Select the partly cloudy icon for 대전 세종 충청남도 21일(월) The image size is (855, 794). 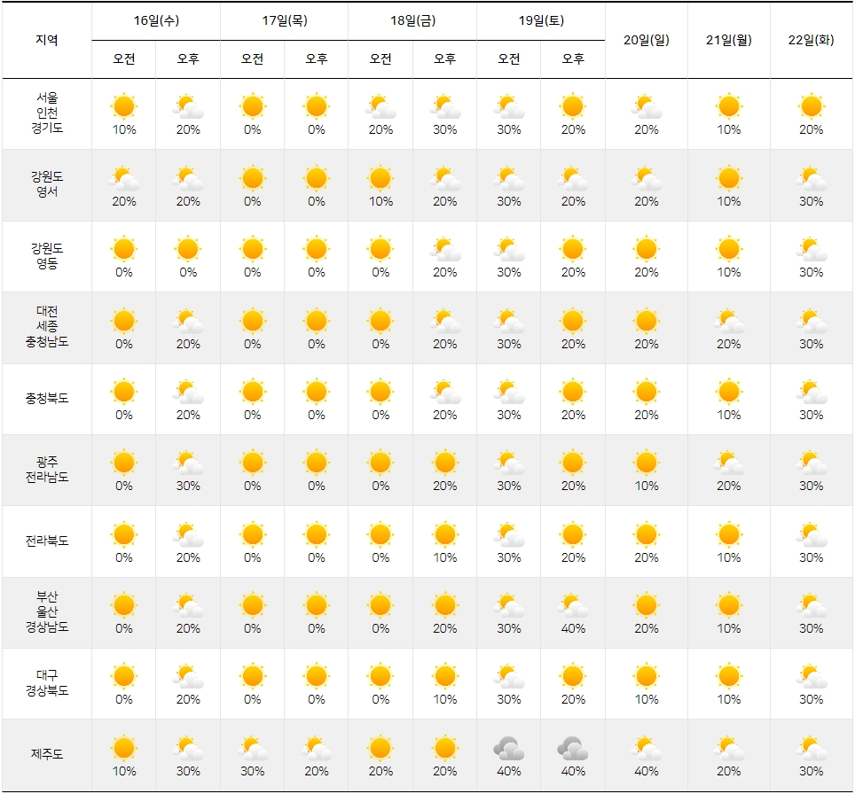[x=728, y=321]
